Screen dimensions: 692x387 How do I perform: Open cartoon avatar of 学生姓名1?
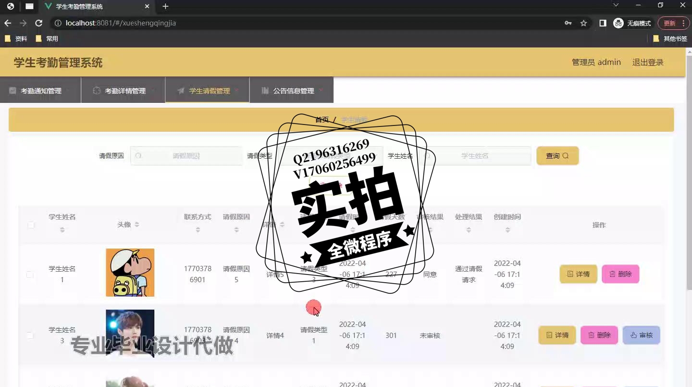point(130,273)
